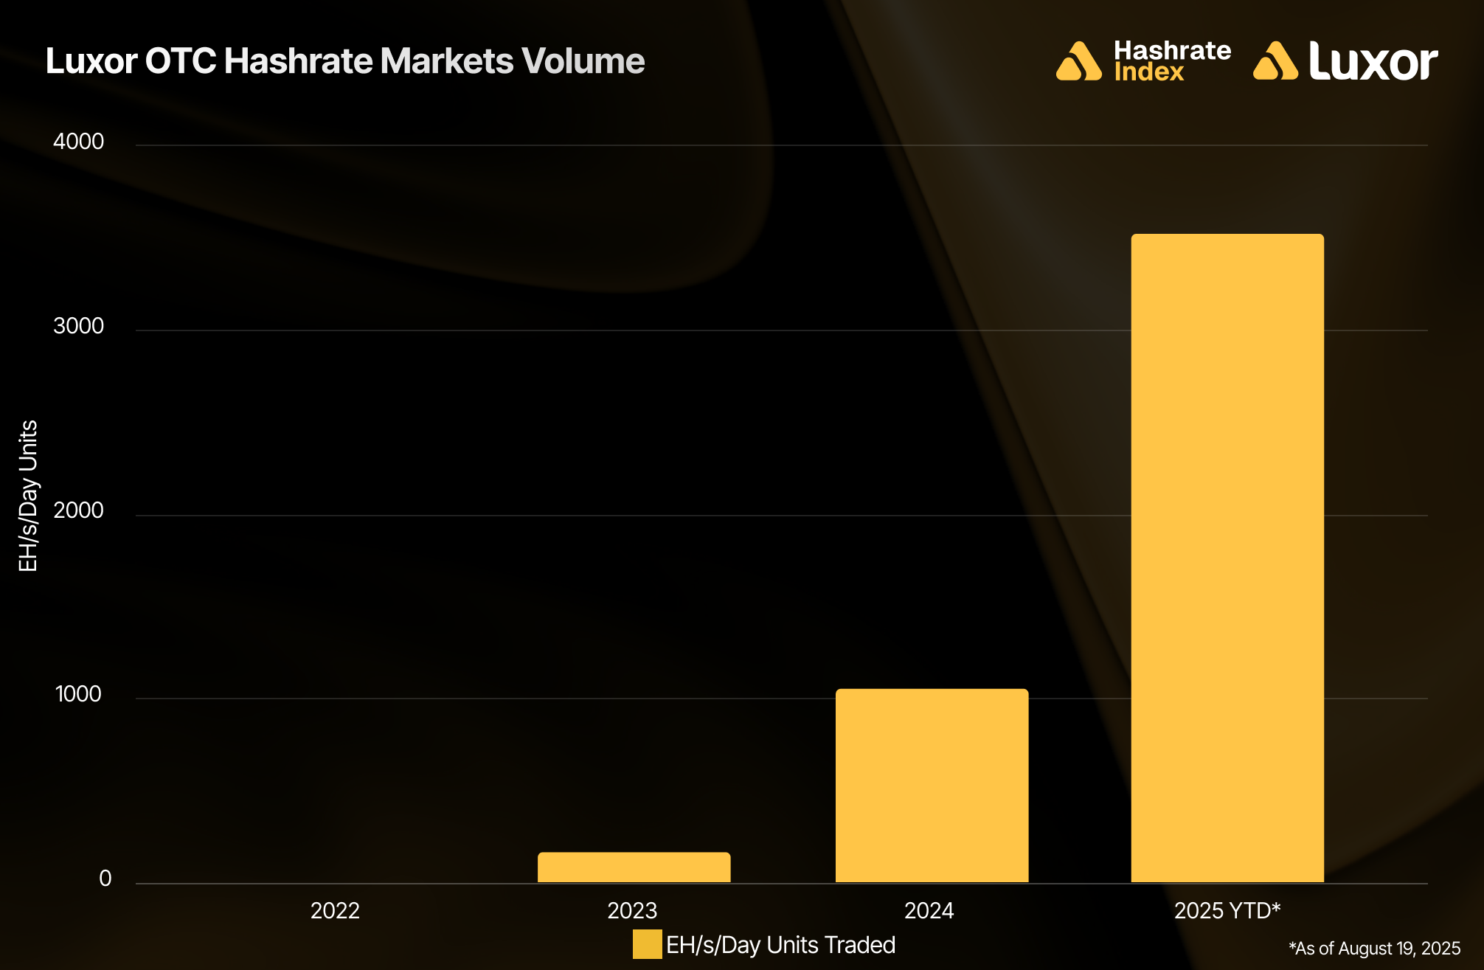Click the 2000 y-axis tick label
1484x970 pixels.
click(78, 510)
